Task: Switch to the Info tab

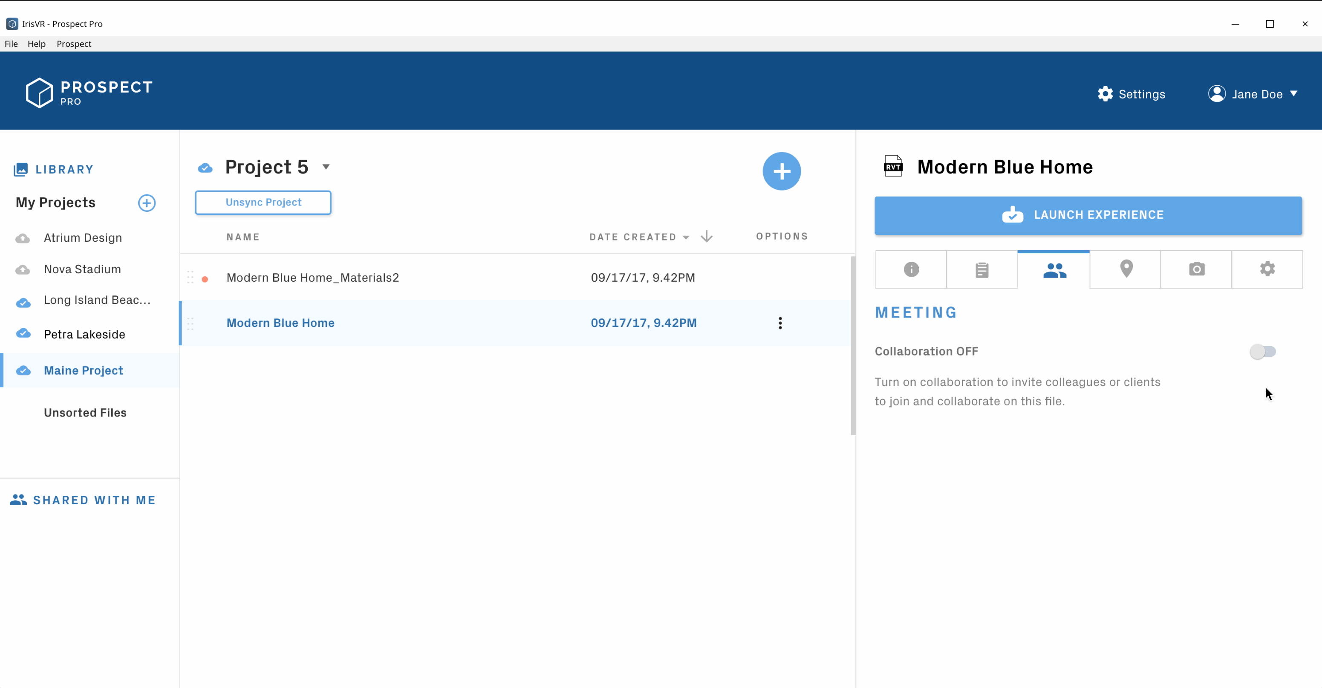Action: 911,269
